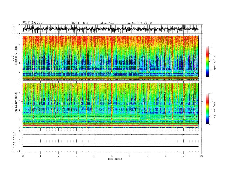The image size is (227, 175).
Task: Click tick label "10" on the Time axis
Action: click(201, 156)
